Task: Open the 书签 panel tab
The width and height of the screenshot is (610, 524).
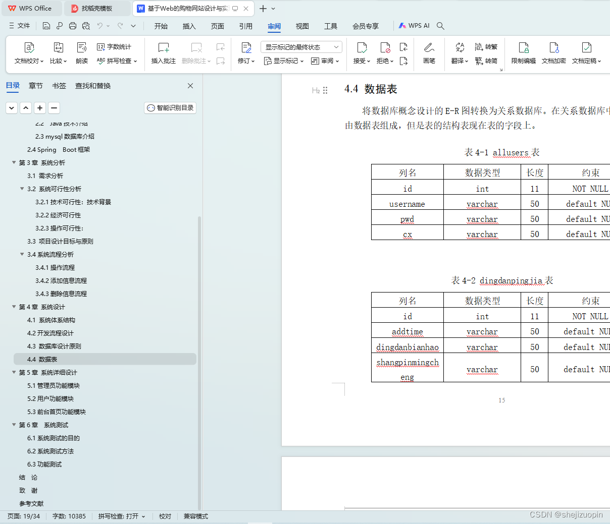Action: coord(59,86)
